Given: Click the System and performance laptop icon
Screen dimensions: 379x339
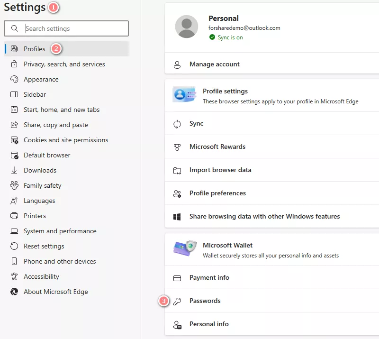Looking at the screenshot, I should click(14, 231).
